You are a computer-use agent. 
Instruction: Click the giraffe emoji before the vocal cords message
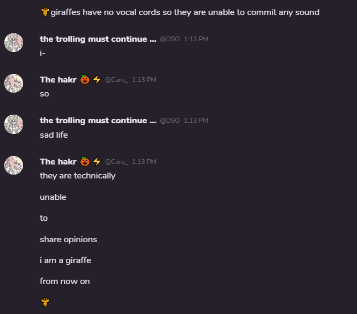tap(45, 12)
